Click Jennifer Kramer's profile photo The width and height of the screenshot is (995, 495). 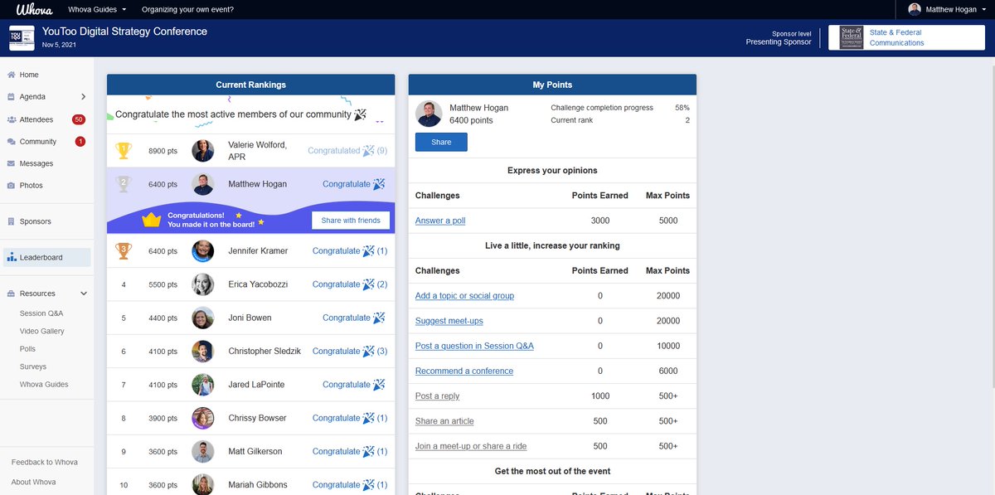pos(203,251)
